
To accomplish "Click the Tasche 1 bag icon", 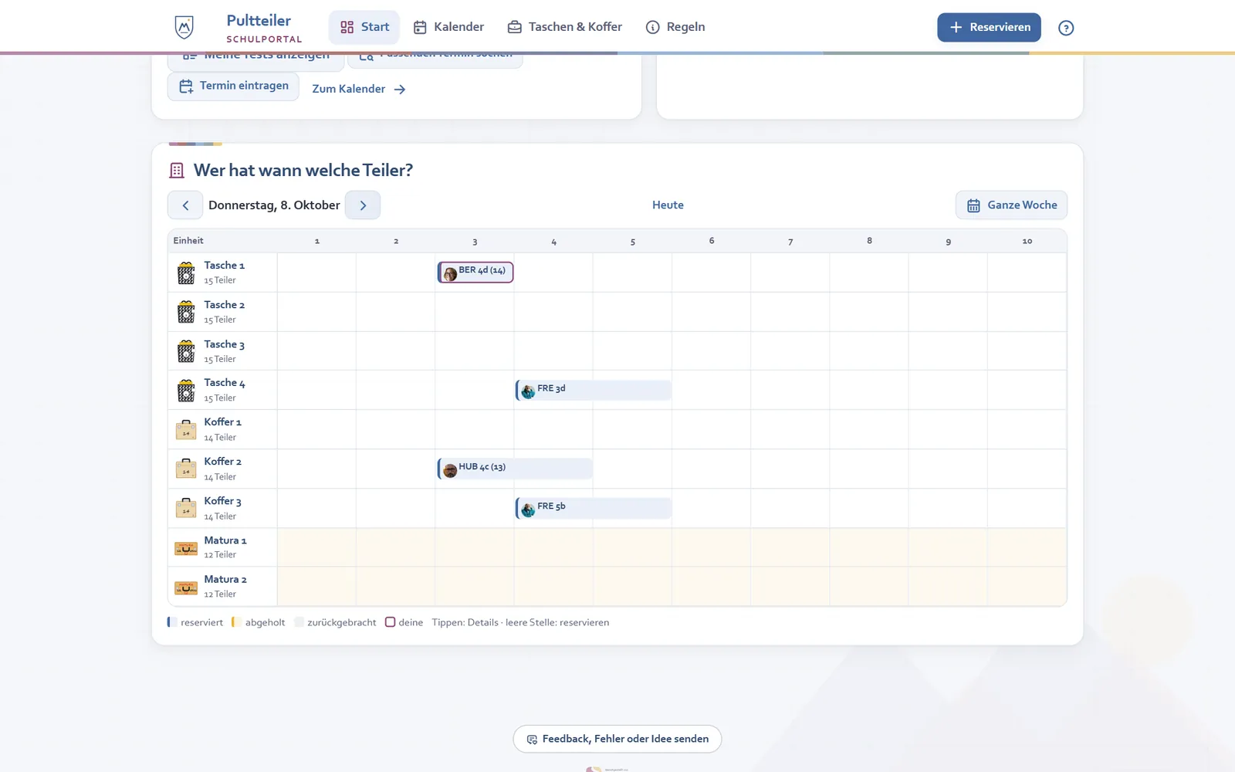I will click(x=186, y=273).
